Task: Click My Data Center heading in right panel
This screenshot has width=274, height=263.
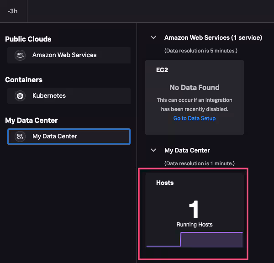Action: point(187,150)
